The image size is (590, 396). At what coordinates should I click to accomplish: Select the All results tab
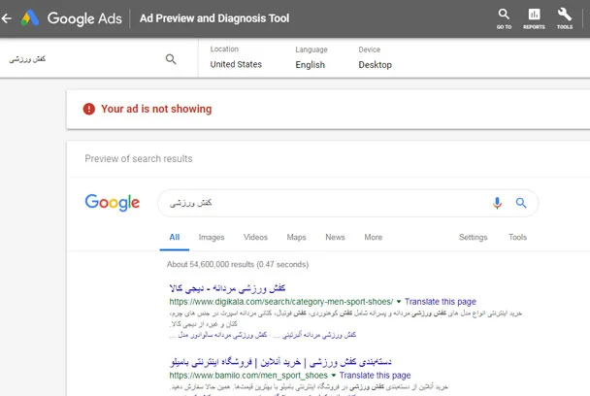(x=175, y=237)
